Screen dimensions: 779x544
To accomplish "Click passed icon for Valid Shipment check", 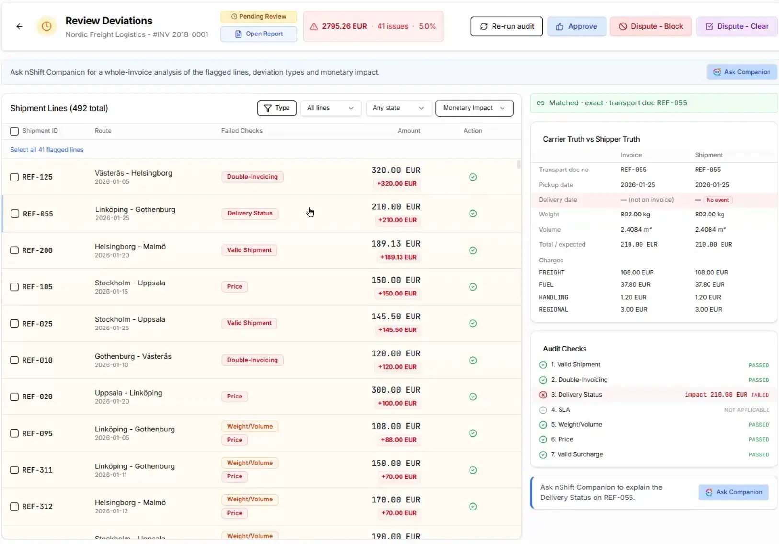I will click(x=543, y=365).
